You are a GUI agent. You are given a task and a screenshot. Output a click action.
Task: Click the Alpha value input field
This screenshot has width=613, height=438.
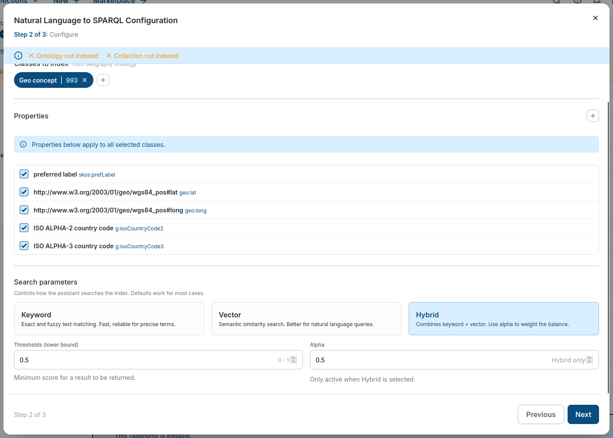455,360
